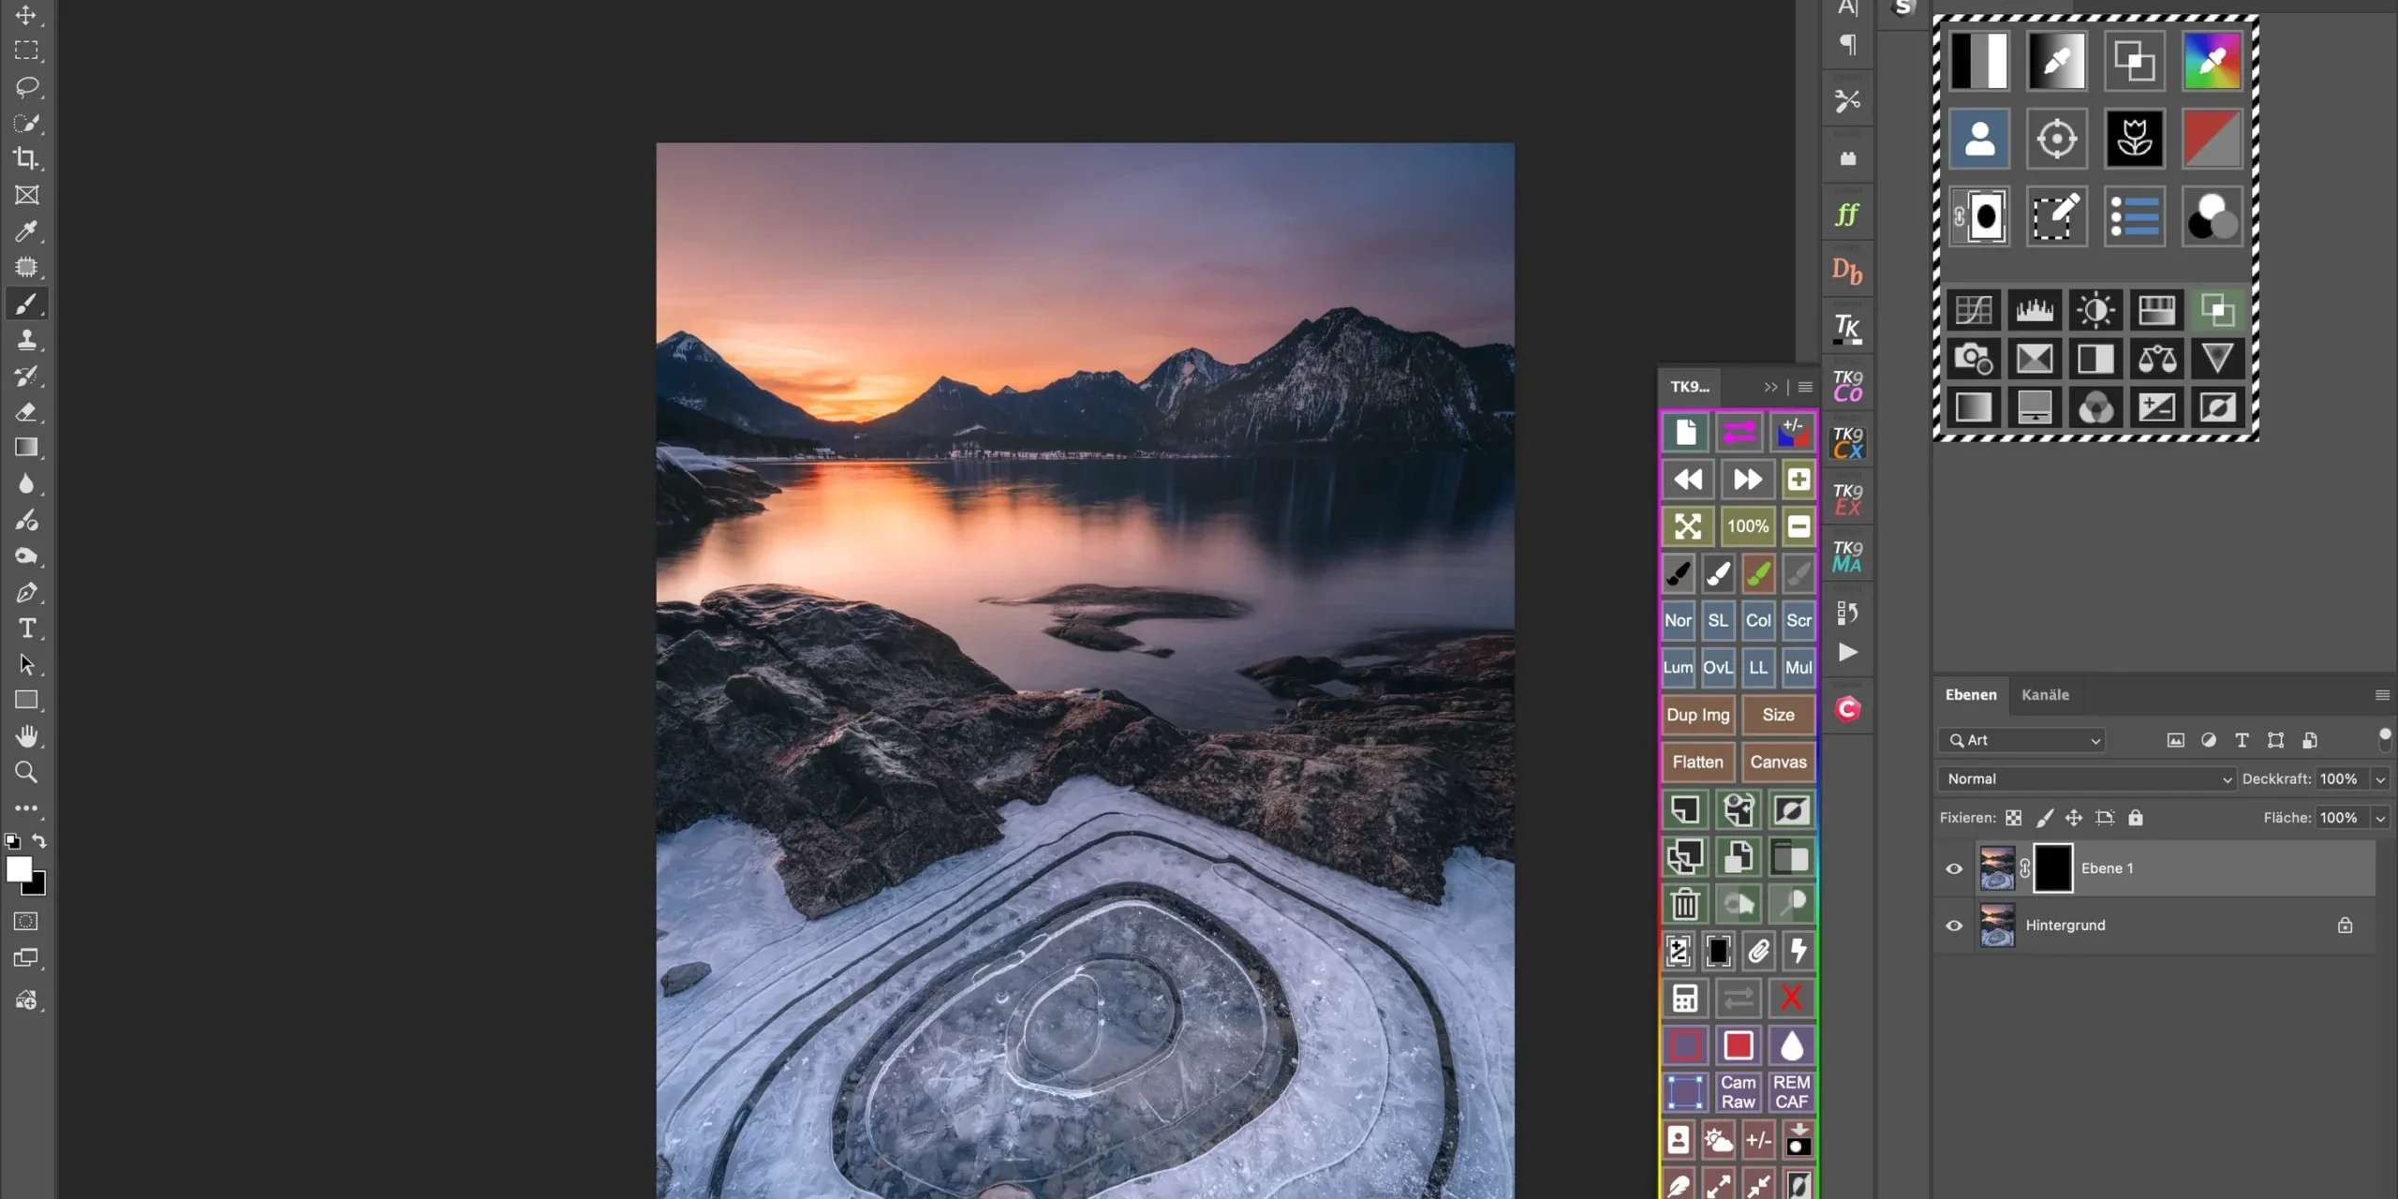Open the Ebenen panel menu

coord(2382,695)
